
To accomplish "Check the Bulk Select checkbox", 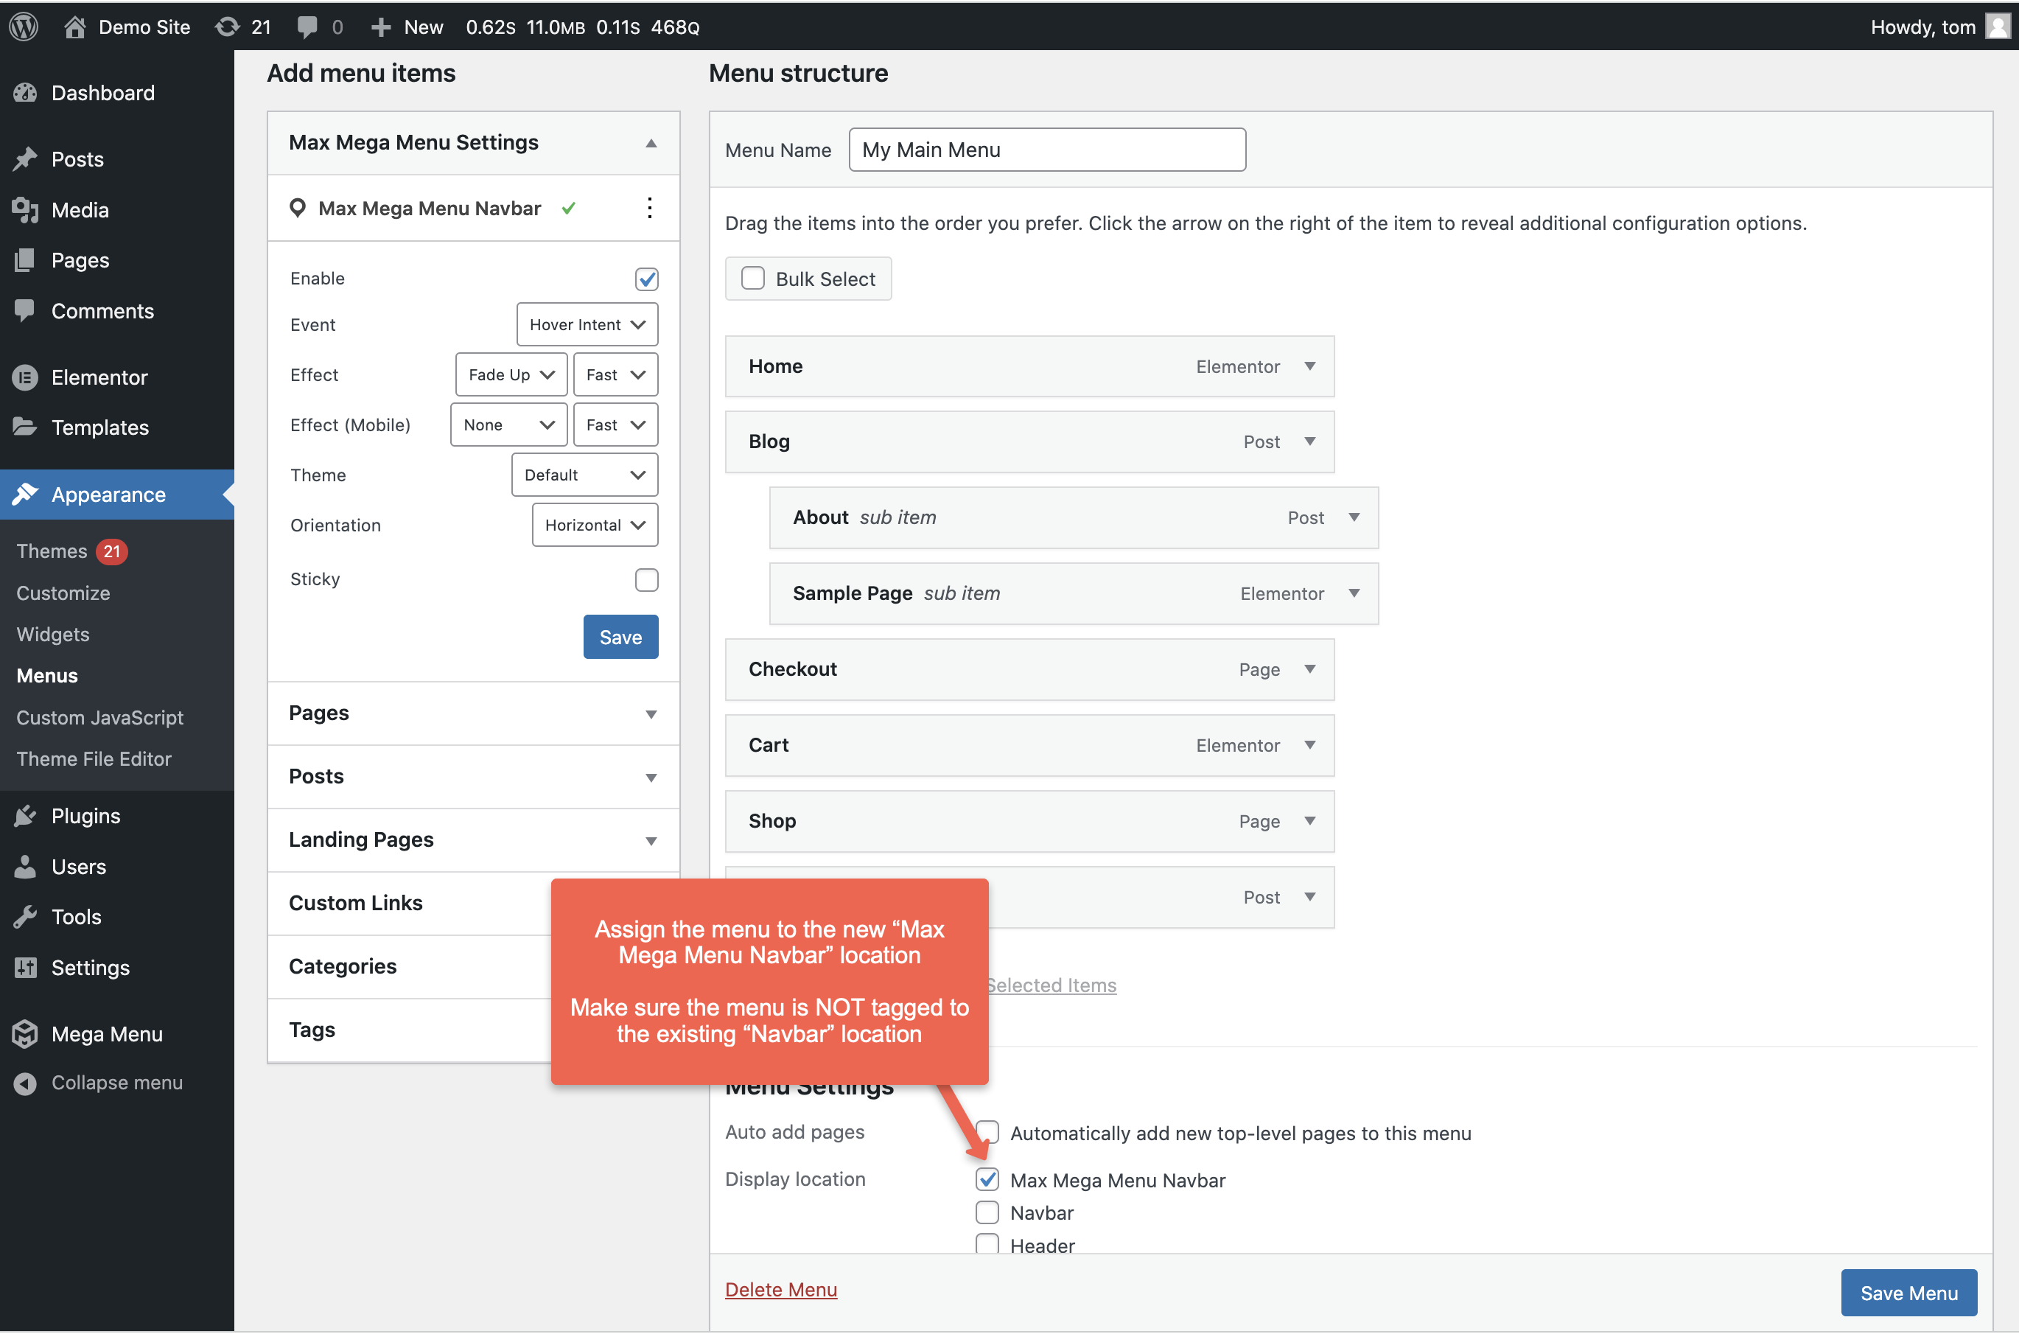I will coord(752,278).
